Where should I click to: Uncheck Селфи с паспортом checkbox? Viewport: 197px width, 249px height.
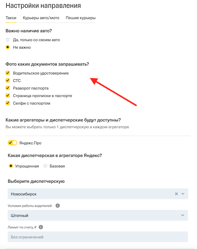[x=8, y=103]
